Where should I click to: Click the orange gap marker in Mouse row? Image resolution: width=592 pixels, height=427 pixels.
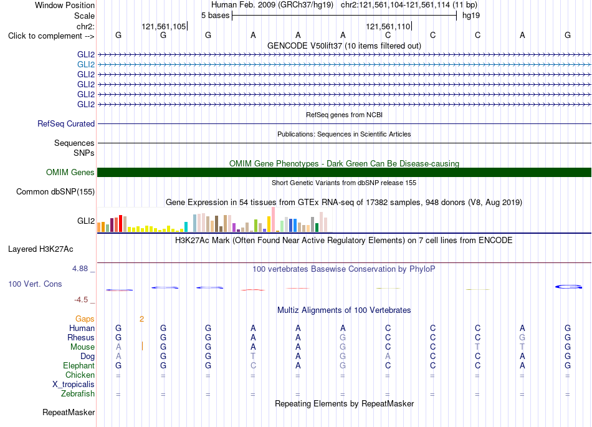pyautogui.click(x=142, y=346)
